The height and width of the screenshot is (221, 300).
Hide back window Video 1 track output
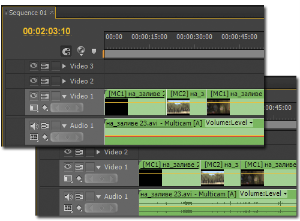(68, 166)
